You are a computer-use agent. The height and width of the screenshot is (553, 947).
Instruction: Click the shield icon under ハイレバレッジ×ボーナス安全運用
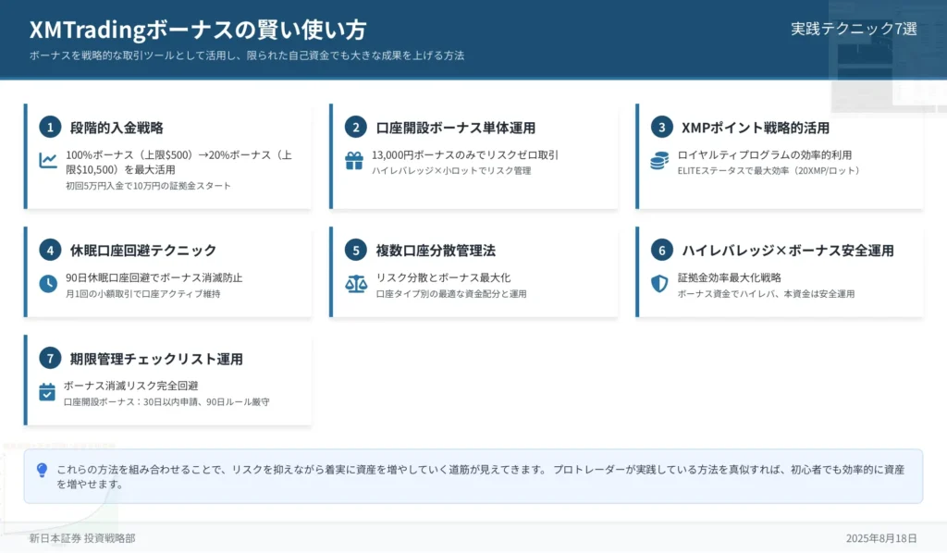pos(659,284)
